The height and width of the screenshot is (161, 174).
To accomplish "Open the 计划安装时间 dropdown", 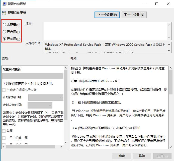I will 40,105.
